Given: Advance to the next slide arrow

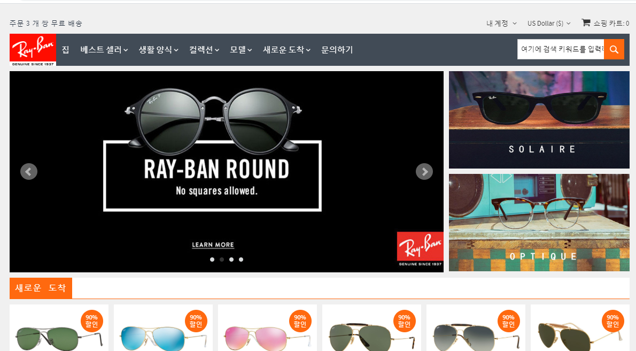Looking at the screenshot, I should coord(424,171).
